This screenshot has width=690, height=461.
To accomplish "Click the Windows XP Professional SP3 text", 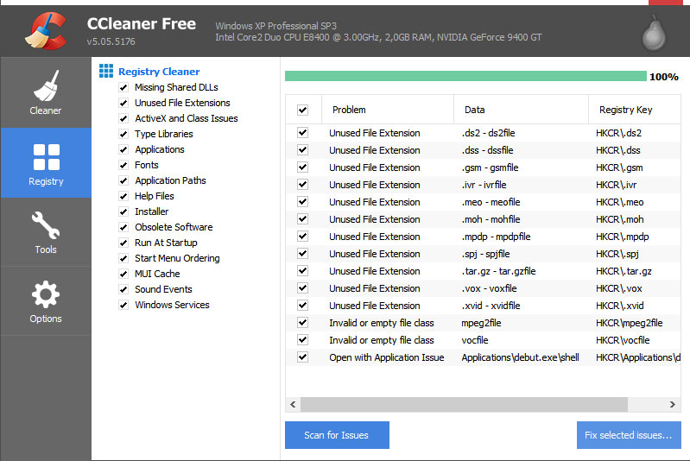I will pyautogui.click(x=275, y=26).
